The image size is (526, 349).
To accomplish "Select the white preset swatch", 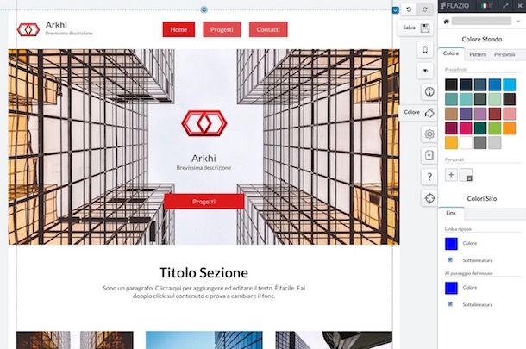I will tap(466, 143).
